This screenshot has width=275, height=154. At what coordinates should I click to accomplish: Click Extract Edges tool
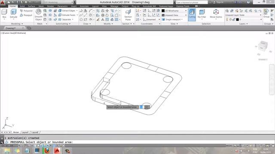[x=67, y=11]
